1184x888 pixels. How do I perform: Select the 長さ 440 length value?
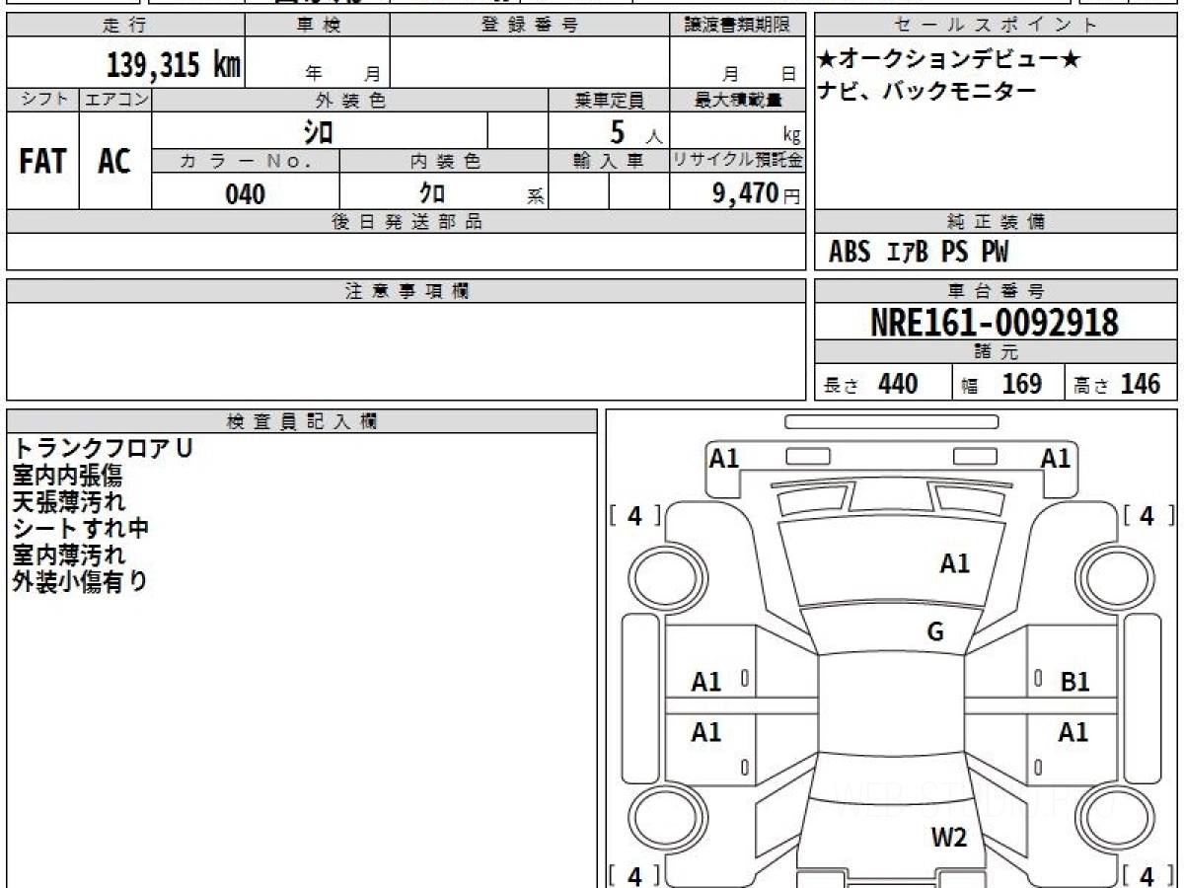pos(871,384)
